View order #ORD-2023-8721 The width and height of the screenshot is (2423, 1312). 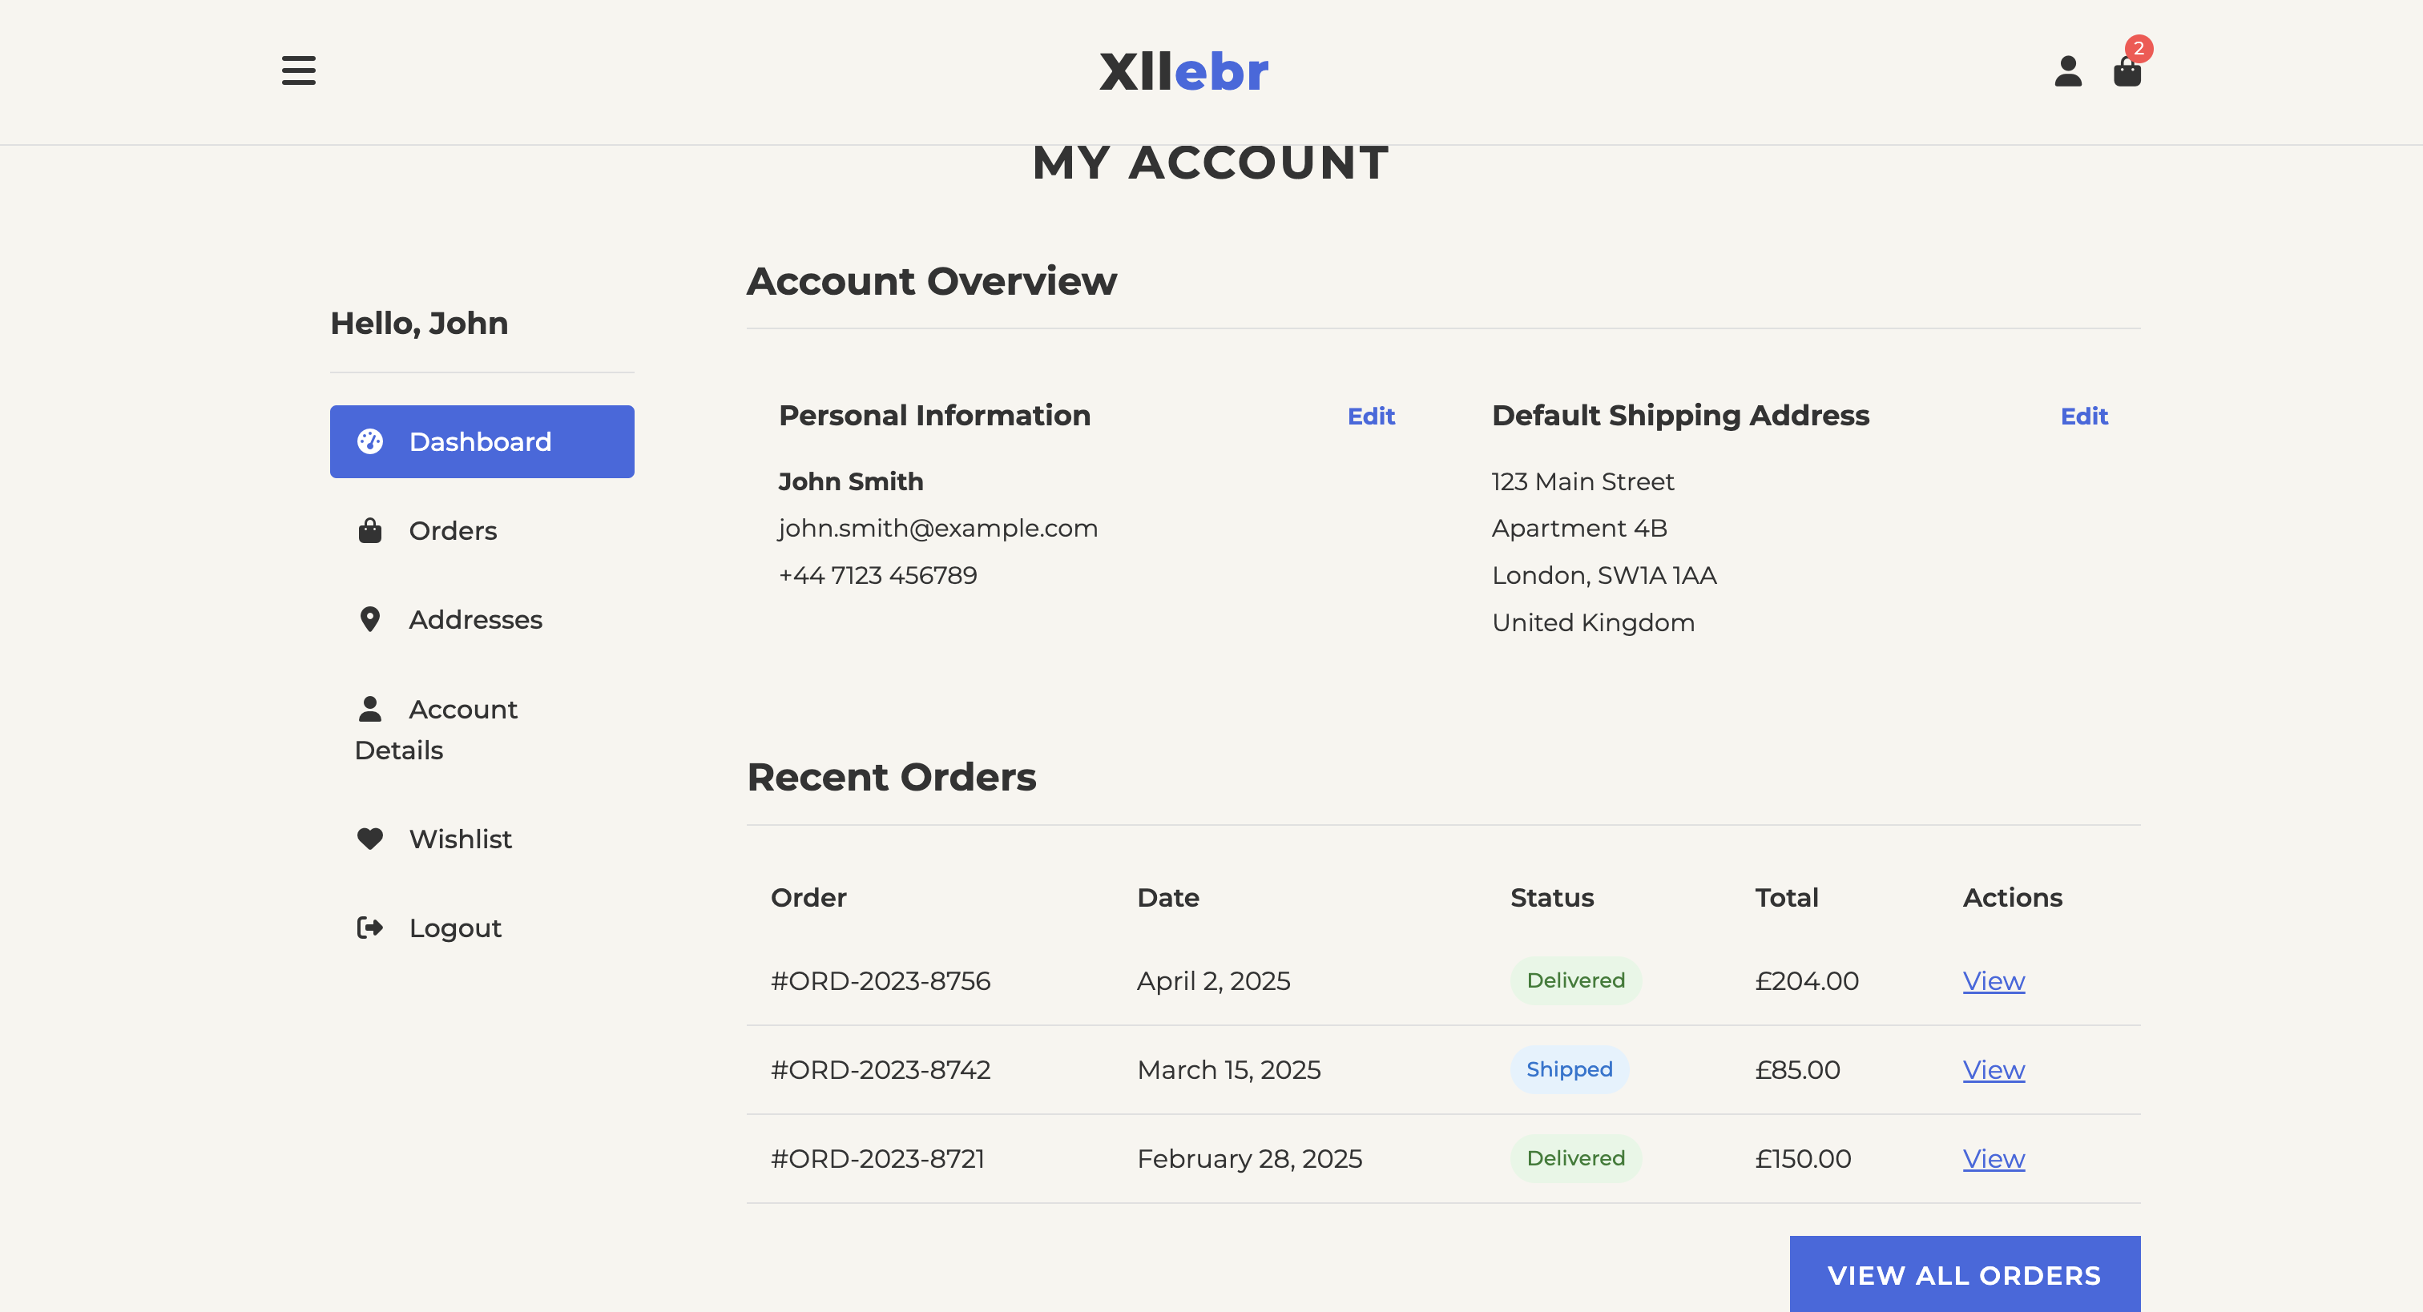(x=1994, y=1159)
